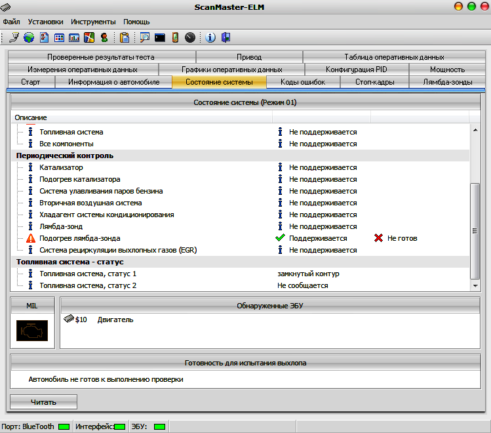Open the Инструменты menu
This screenshot has height=433, width=491.
93,22
